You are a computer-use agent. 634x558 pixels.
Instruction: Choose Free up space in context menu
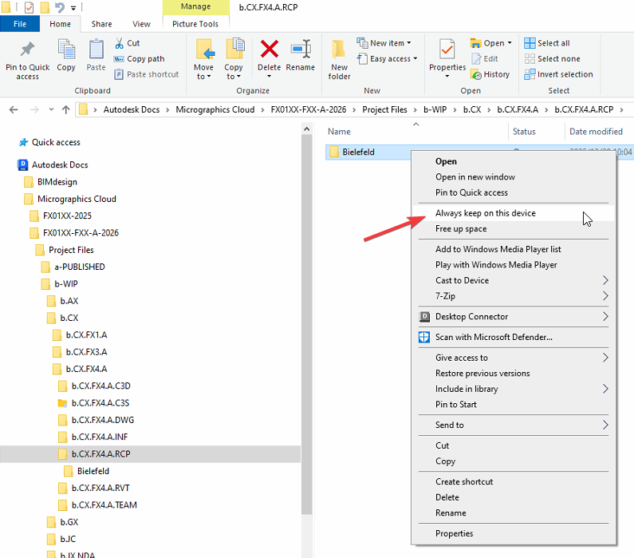pos(513,229)
